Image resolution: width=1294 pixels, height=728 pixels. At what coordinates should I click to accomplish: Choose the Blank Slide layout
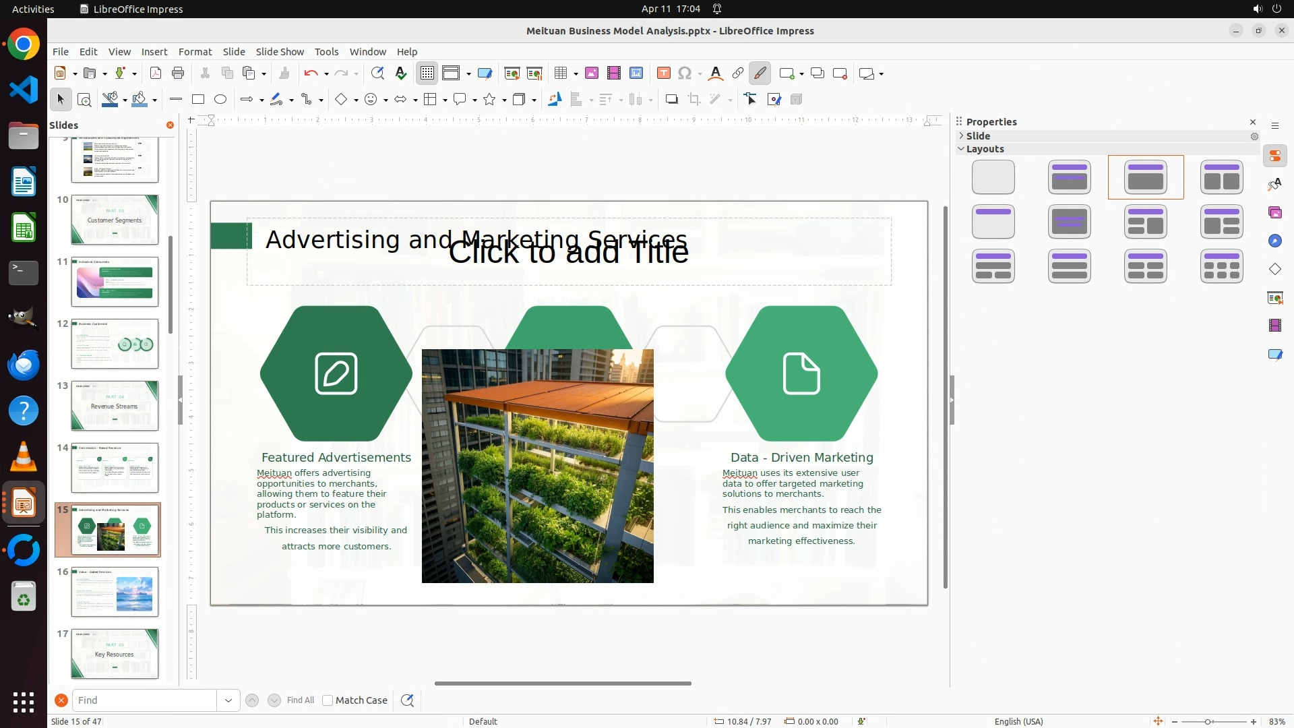coord(993,177)
